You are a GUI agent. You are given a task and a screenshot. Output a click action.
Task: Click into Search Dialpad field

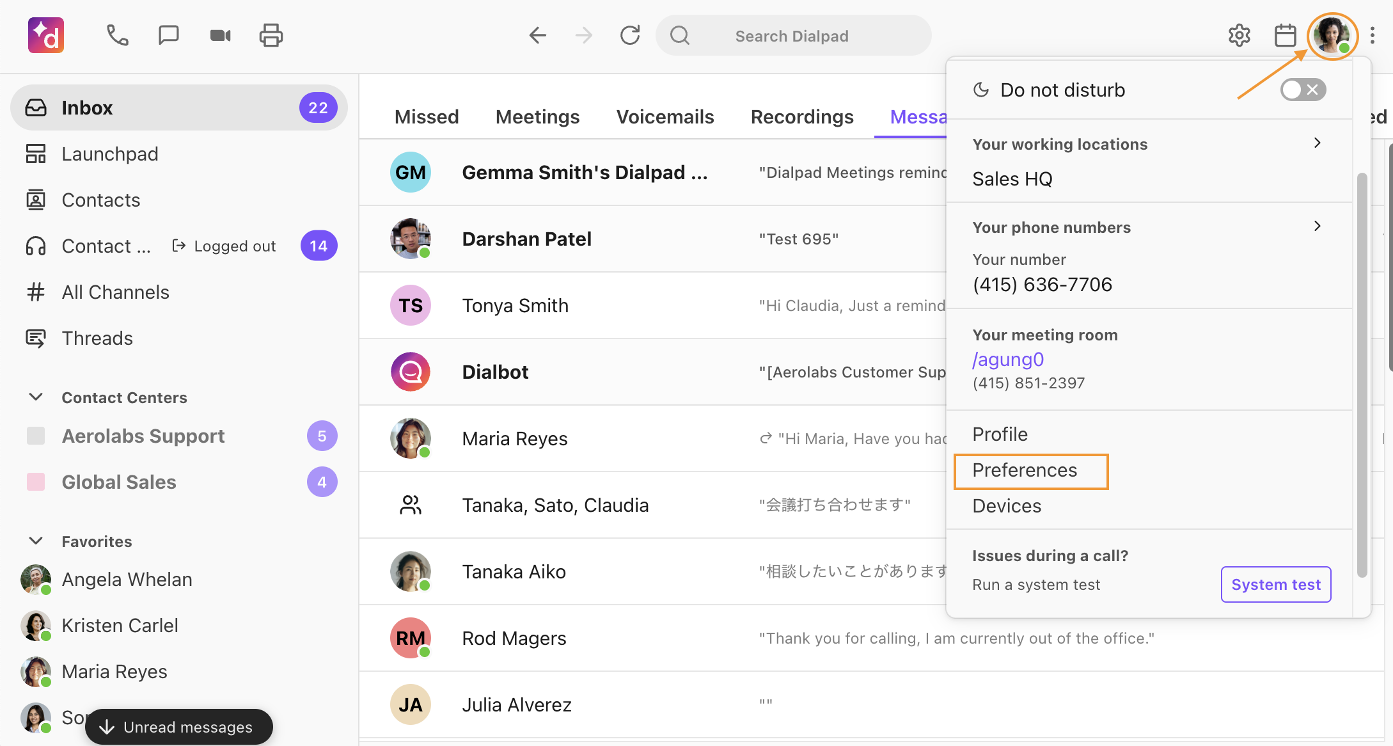[x=793, y=36]
